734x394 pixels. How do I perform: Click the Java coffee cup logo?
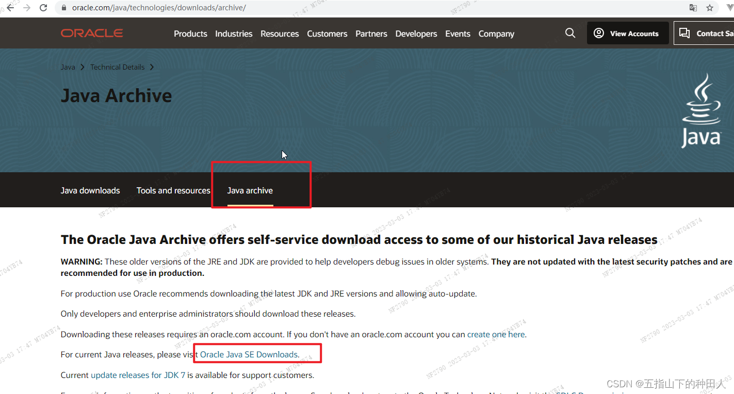[702, 110]
